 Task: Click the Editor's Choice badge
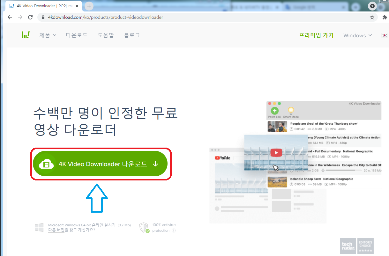pos(365,246)
